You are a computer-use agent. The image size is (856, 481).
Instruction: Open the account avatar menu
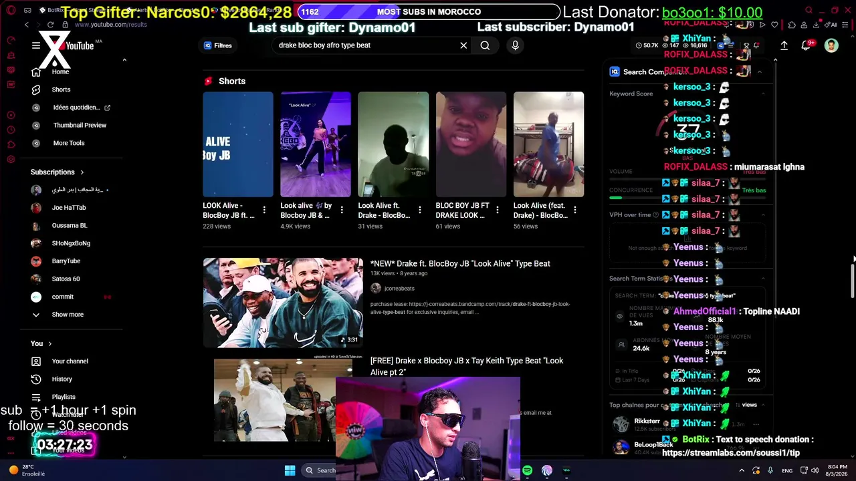point(831,45)
